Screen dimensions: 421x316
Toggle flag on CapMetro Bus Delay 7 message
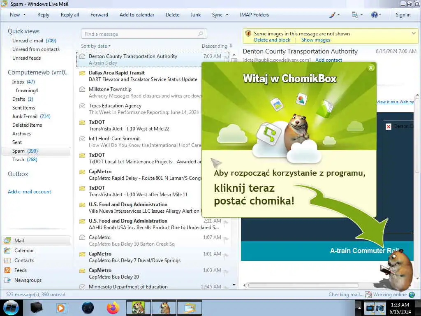pos(226,255)
